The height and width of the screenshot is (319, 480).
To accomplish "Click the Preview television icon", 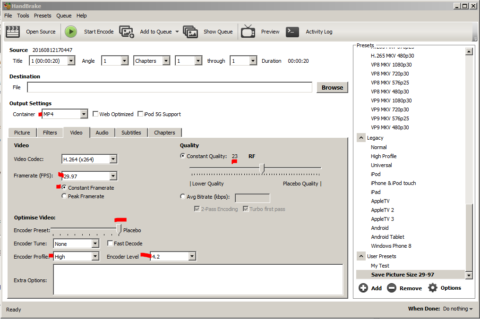I will coord(248,31).
